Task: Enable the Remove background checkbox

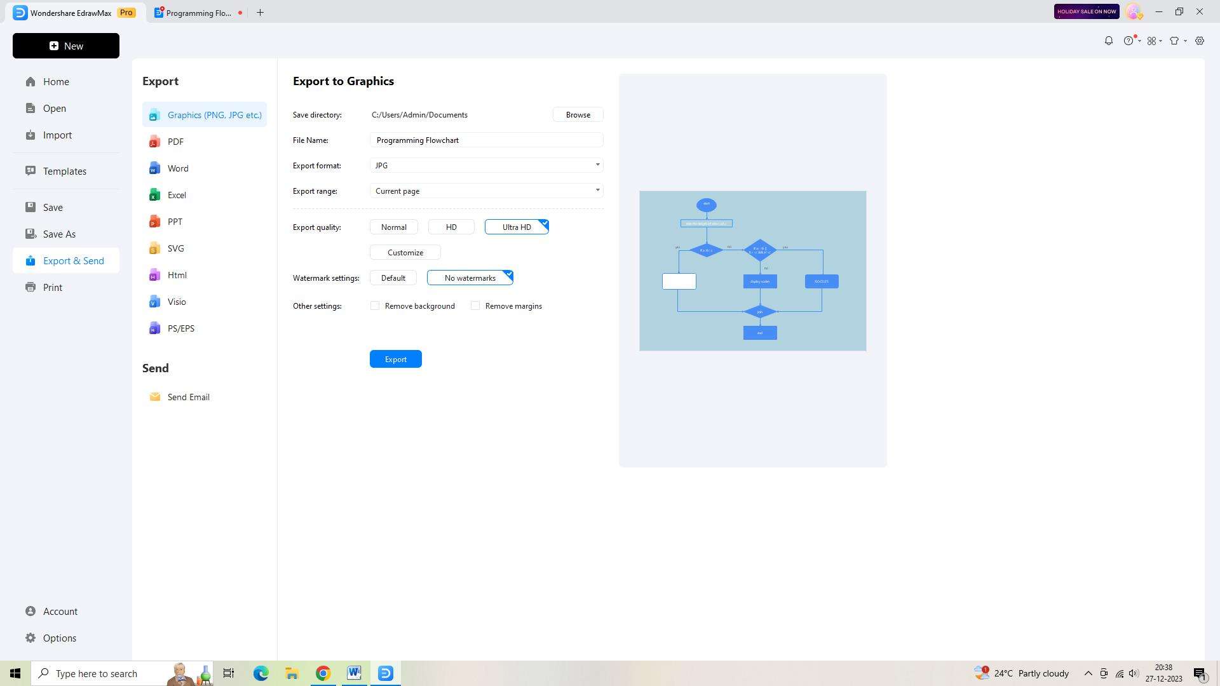Action: point(375,306)
